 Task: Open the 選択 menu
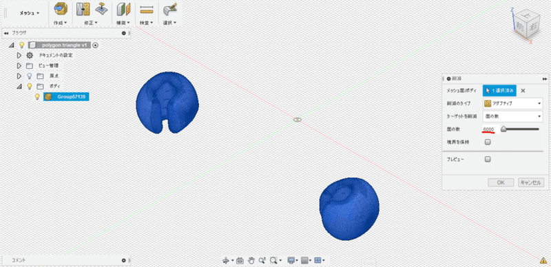tap(169, 23)
